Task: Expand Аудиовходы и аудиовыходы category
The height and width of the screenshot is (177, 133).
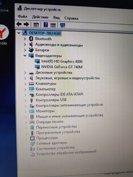Action: (x=25, y=45)
